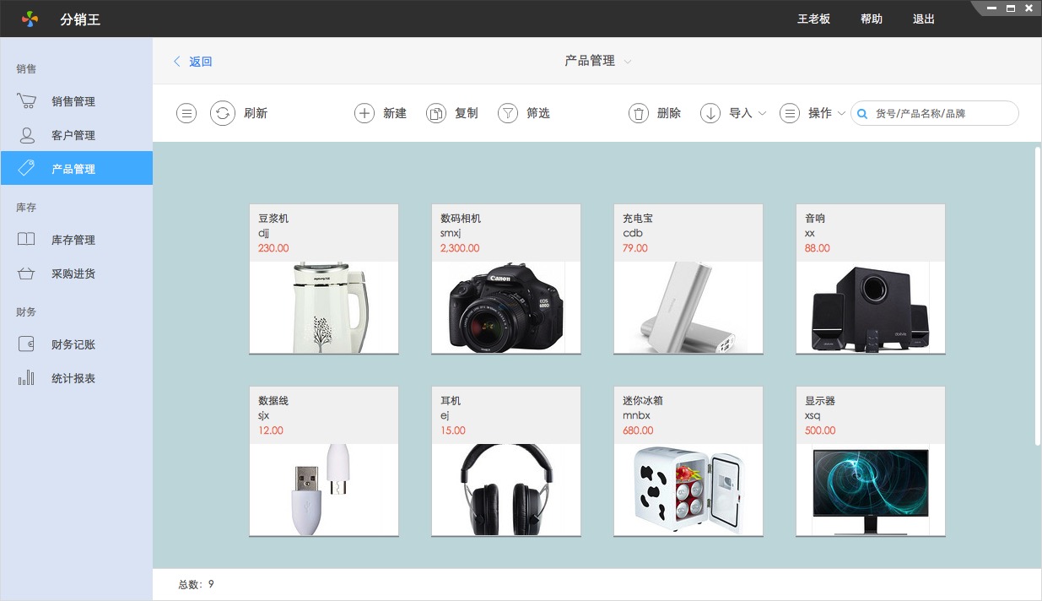Click the trash can delete icon
Screen dimensions: 1042x601
[639, 113]
